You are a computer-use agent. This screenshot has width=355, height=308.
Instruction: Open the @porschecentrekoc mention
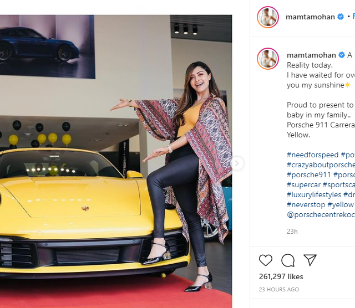tap(321, 214)
